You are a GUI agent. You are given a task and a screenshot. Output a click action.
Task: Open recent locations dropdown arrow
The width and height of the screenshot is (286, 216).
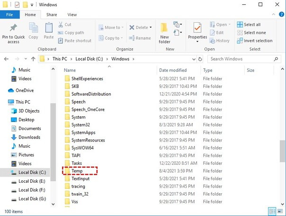(x=26, y=59)
